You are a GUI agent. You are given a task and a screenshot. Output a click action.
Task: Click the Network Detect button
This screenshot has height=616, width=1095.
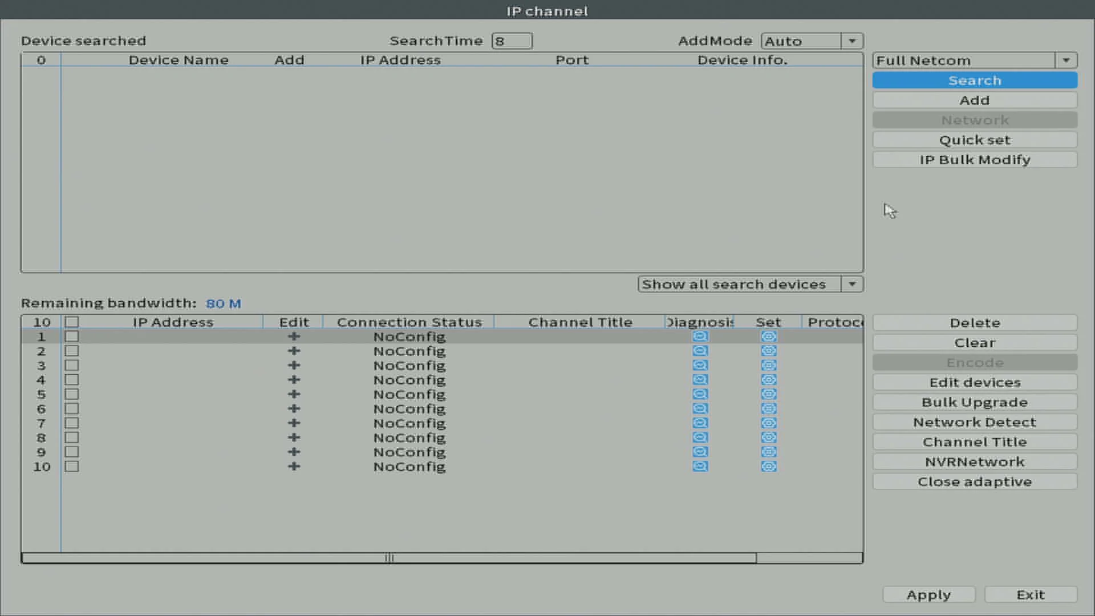tap(975, 422)
